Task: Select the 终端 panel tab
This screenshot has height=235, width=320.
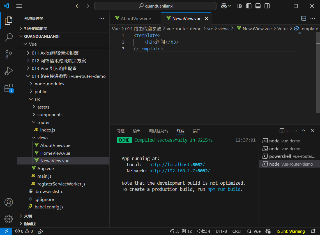Action: 180,131
